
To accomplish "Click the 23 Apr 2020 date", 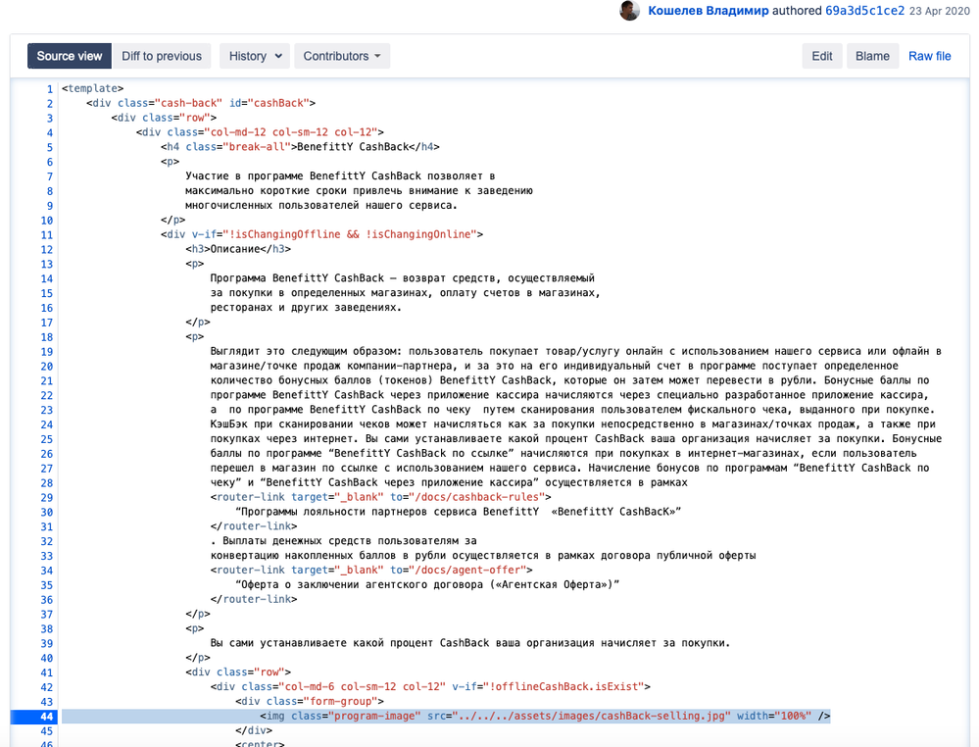I will tap(939, 11).
